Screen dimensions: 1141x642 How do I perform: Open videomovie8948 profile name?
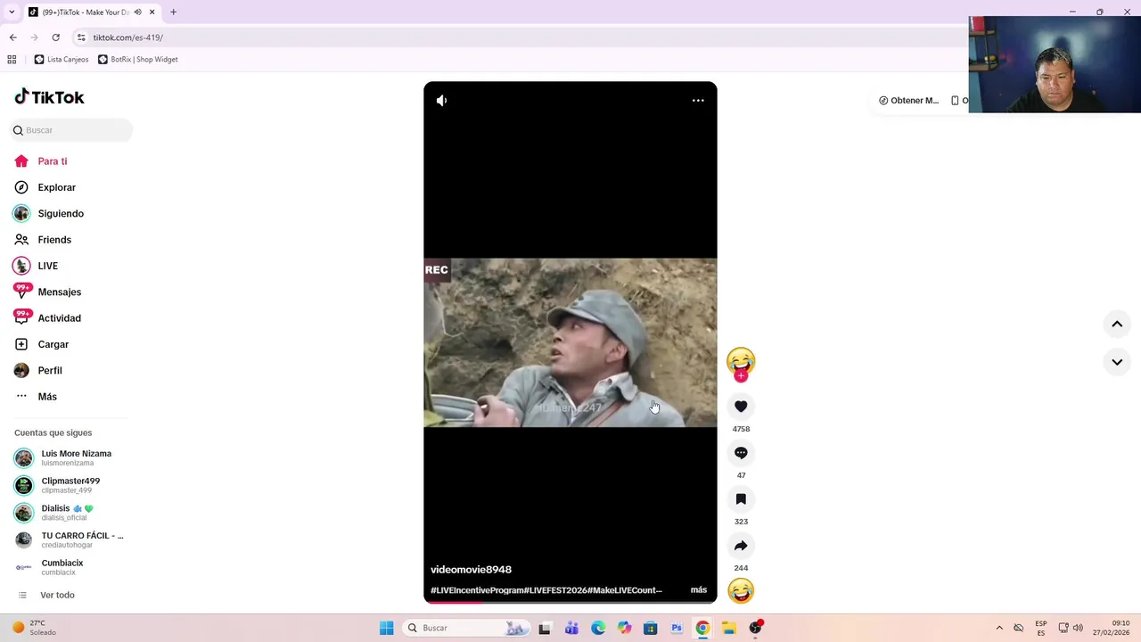coord(471,570)
